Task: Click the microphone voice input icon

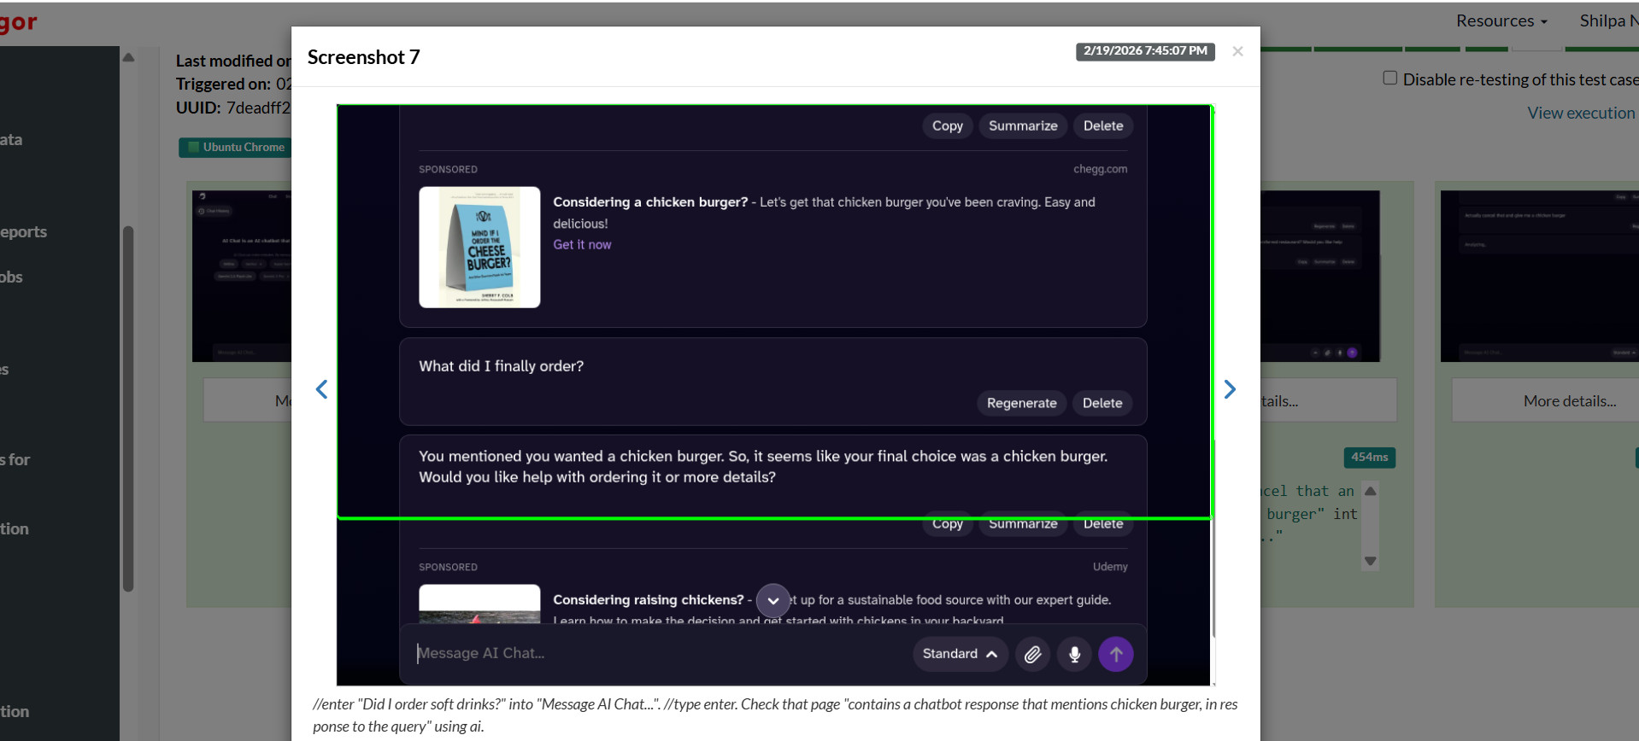Action: [1074, 654]
